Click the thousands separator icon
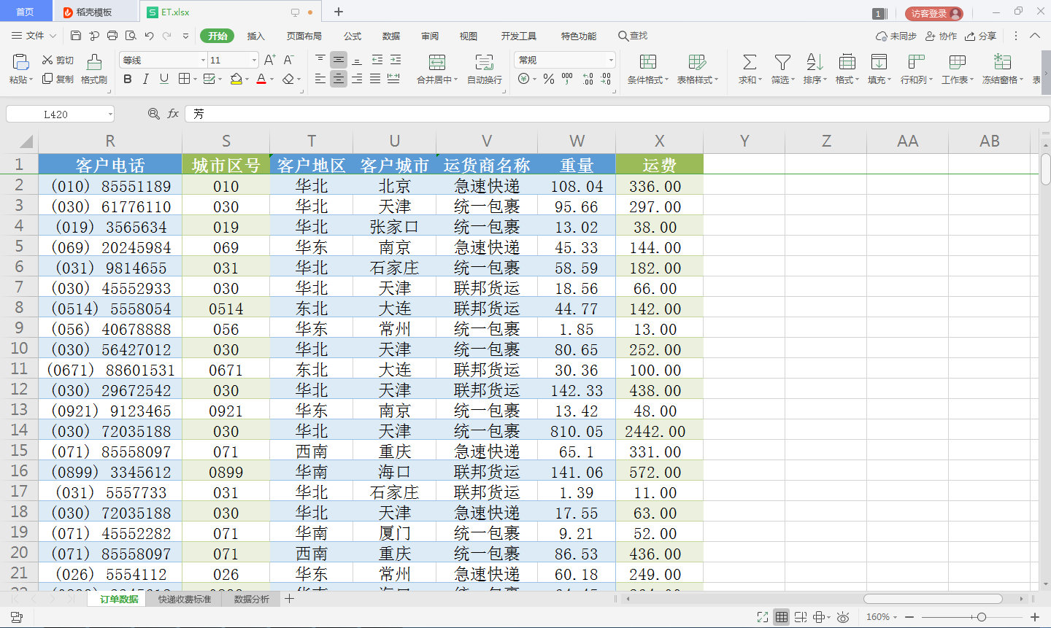Viewport: 1051px width, 628px height. pos(567,79)
